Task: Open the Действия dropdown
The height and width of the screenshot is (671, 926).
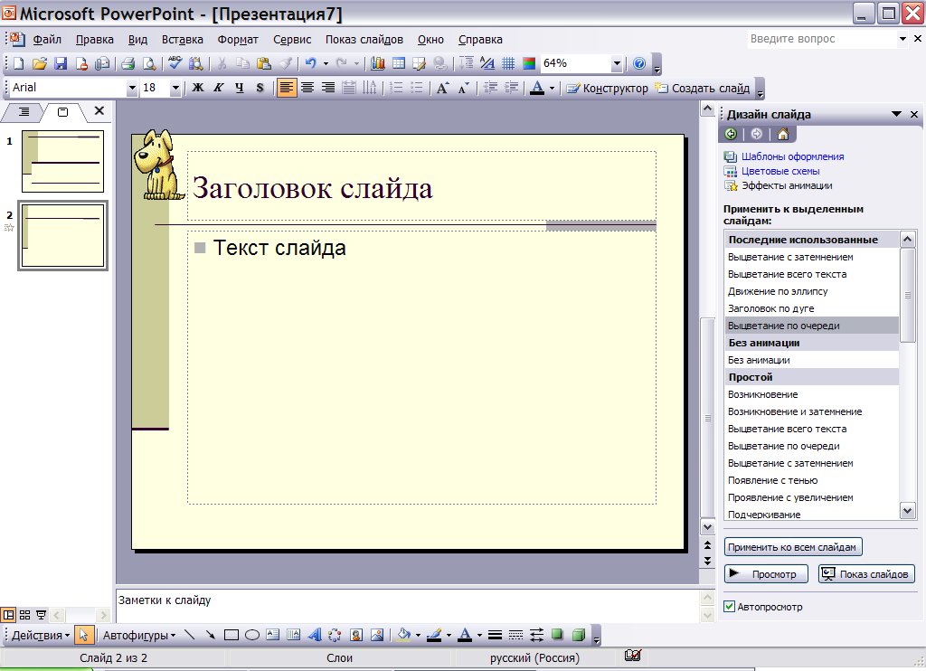Action: (x=41, y=636)
